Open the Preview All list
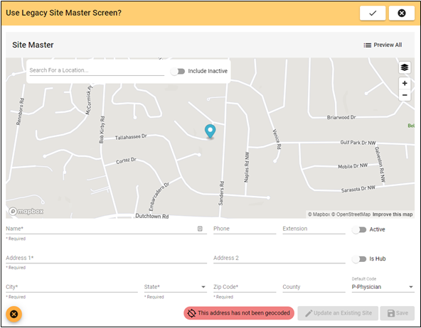This screenshot has height=328, width=421. pyautogui.click(x=383, y=45)
